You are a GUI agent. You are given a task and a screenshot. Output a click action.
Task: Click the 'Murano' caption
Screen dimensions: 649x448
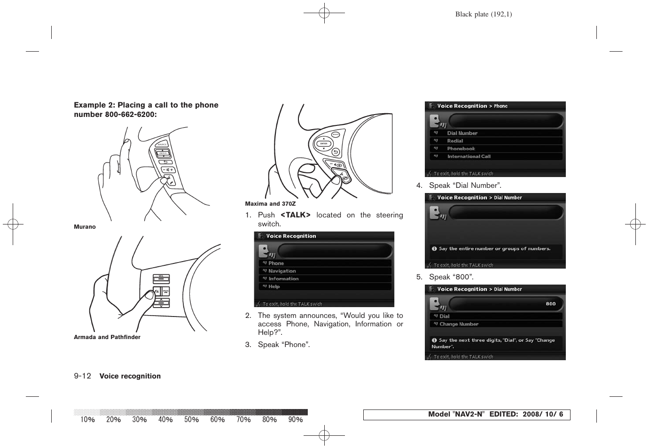pyautogui.click(x=85, y=227)
